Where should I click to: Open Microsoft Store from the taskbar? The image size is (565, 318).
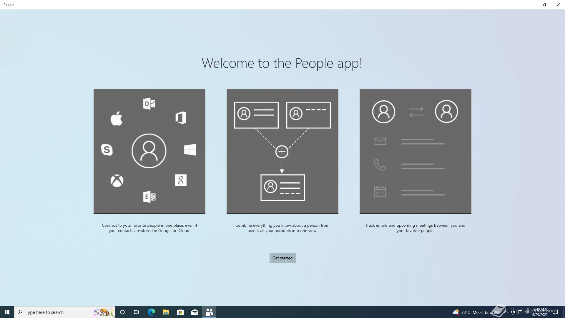point(180,312)
